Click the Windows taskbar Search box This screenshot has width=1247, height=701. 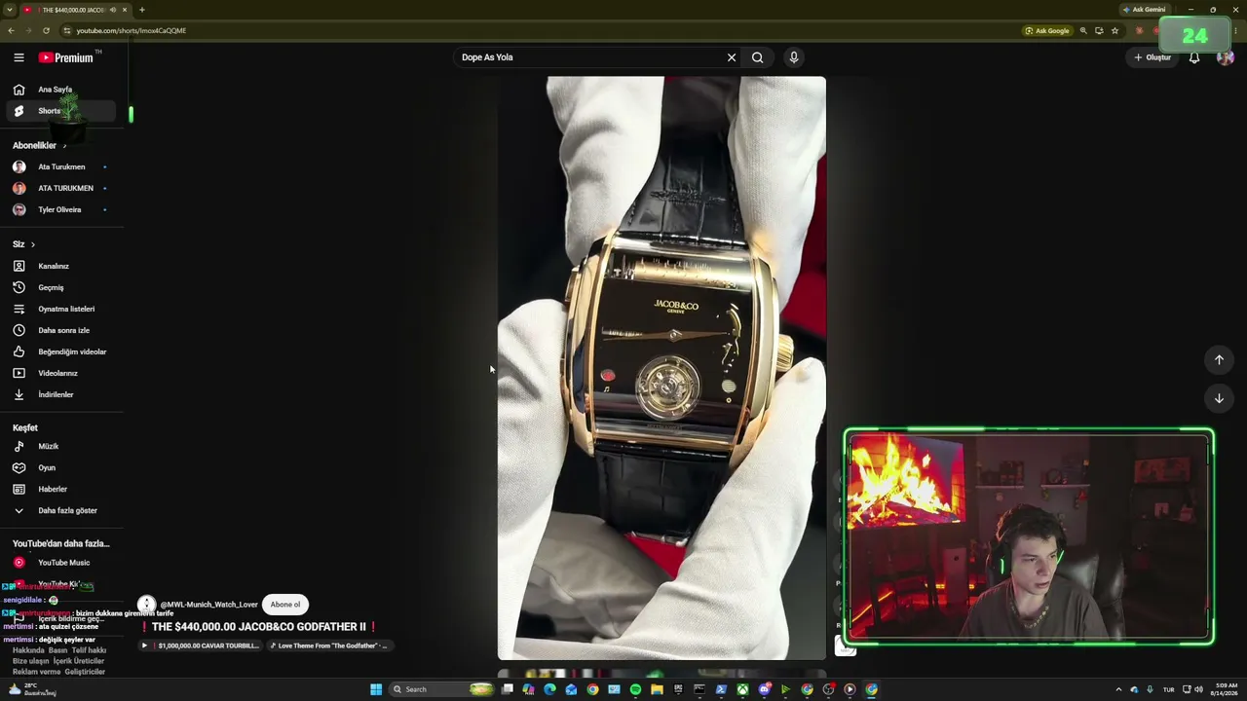[x=442, y=689]
